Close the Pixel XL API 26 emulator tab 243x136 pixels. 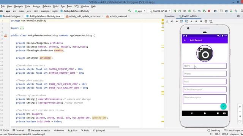(x=199, y=16)
